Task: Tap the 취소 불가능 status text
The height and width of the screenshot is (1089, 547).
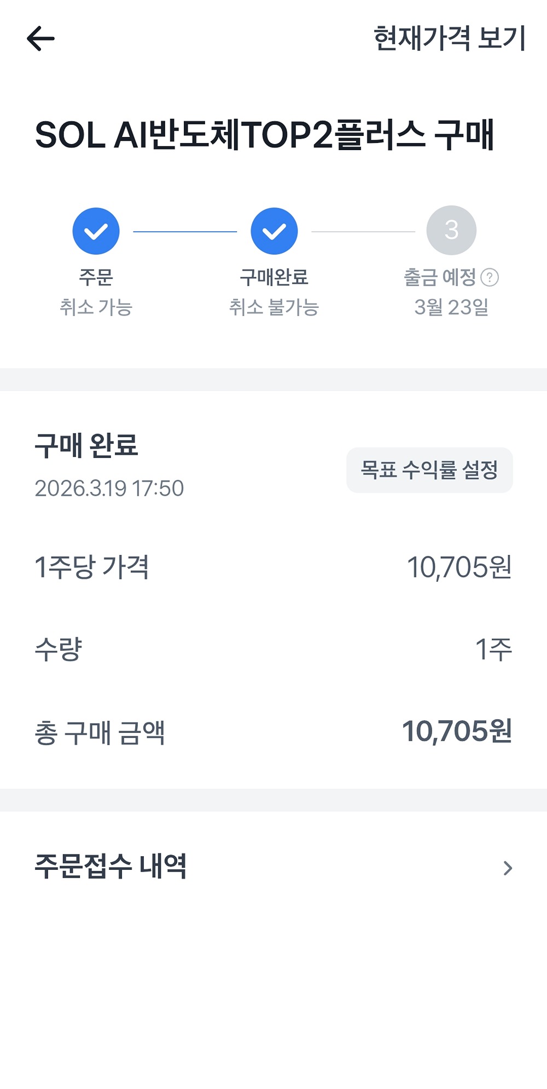Action: pos(273,307)
